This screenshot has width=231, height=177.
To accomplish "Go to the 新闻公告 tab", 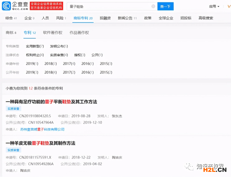I will (127, 18).
